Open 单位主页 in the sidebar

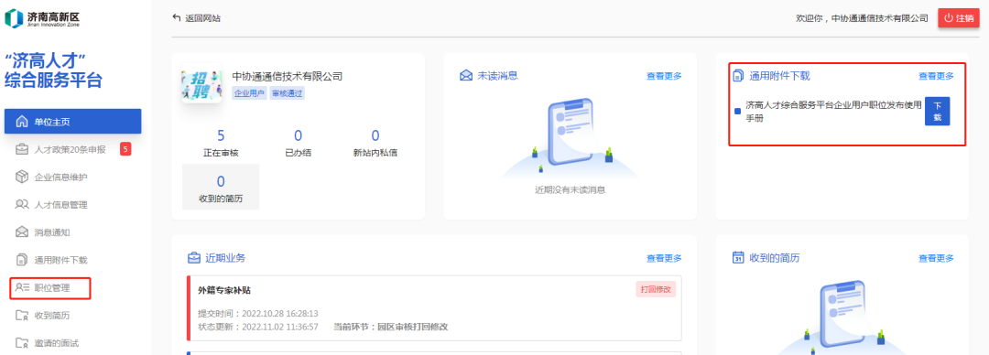click(72, 121)
